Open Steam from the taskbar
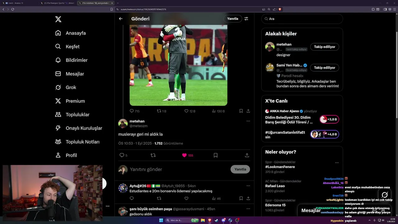Image resolution: width=398 pixels, height=224 pixels. [x=216, y=220]
